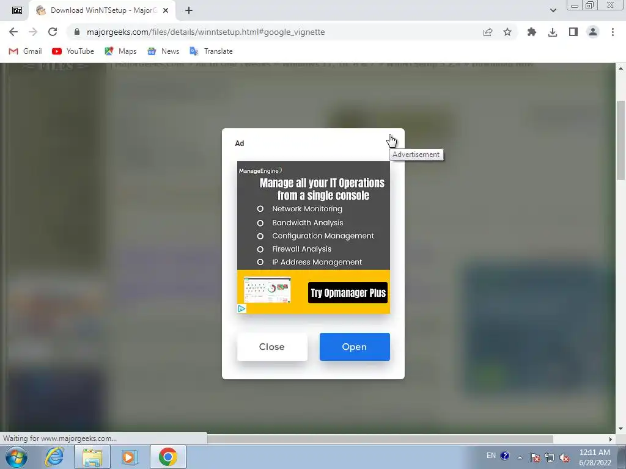
Task: Toggle the side panel icon
Action: click(573, 32)
